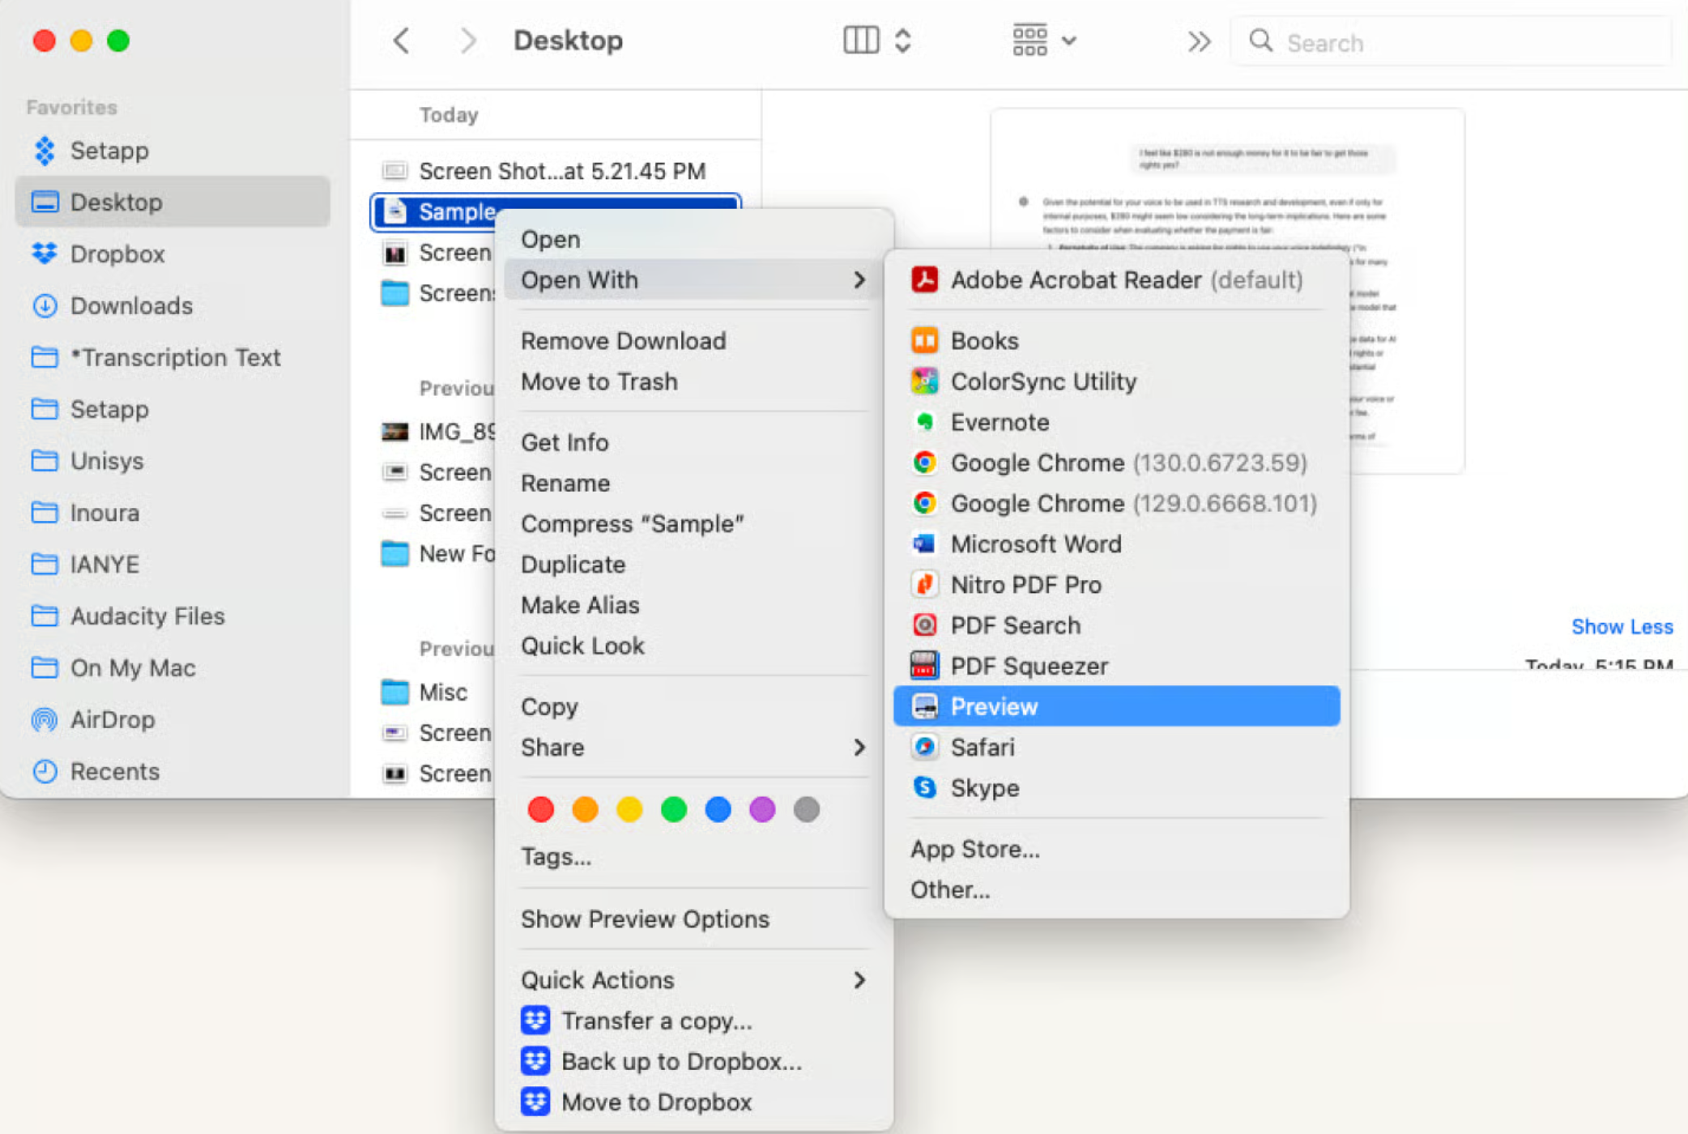Image resolution: width=1688 pixels, height=1134 pixels.
Task: Click Tags… in the context menu
Action: 693,856
